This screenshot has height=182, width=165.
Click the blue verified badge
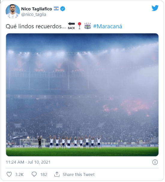(63, 9)
